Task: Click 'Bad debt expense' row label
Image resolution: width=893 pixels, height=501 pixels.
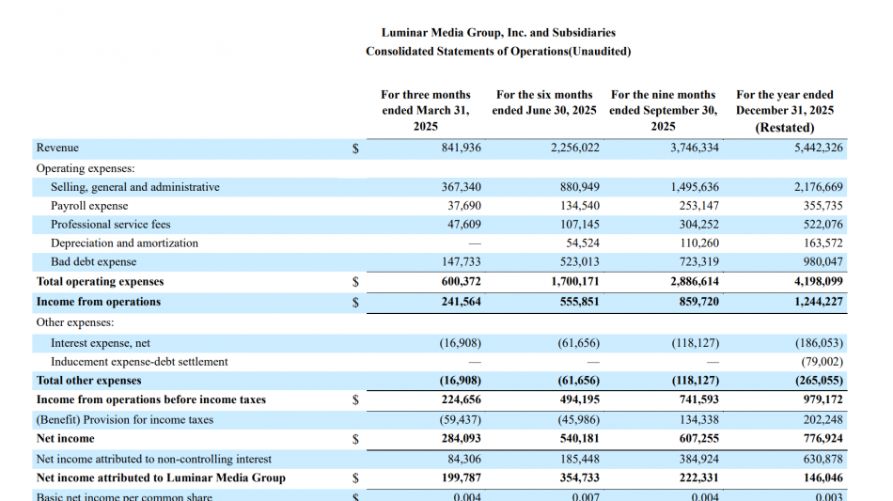Action: 93,262
